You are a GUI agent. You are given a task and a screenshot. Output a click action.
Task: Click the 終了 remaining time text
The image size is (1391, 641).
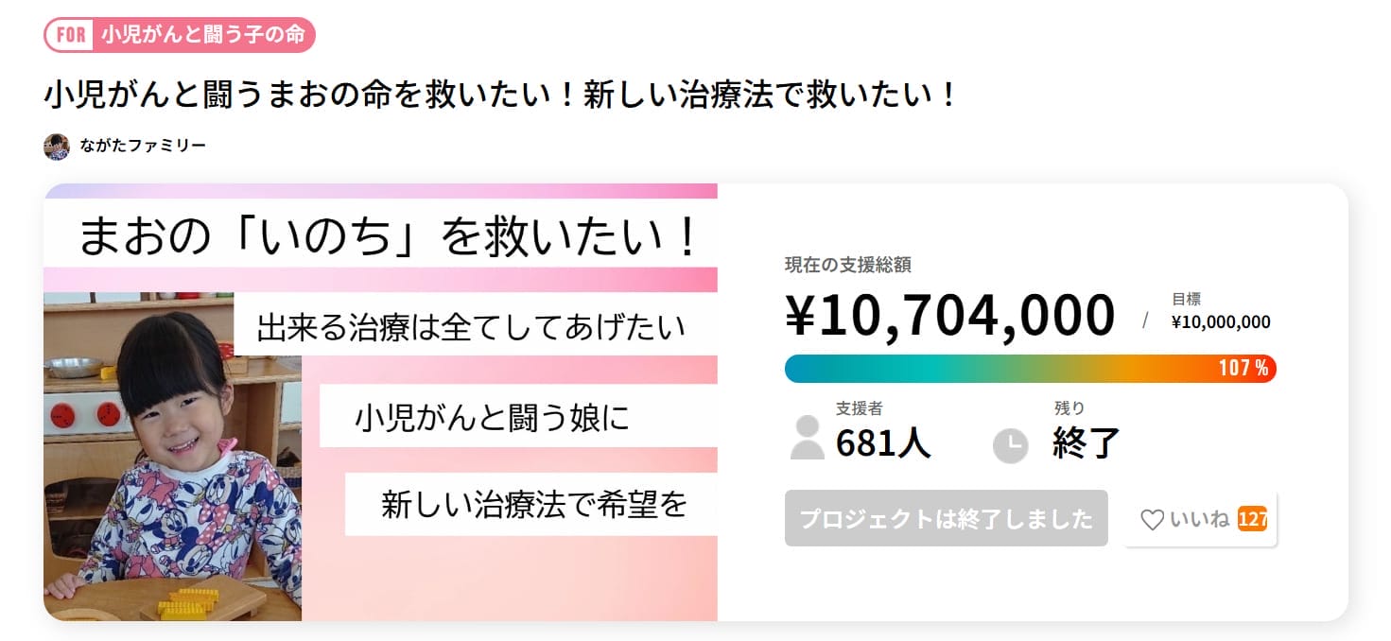pyautogui.click(x=1087, y=442)
